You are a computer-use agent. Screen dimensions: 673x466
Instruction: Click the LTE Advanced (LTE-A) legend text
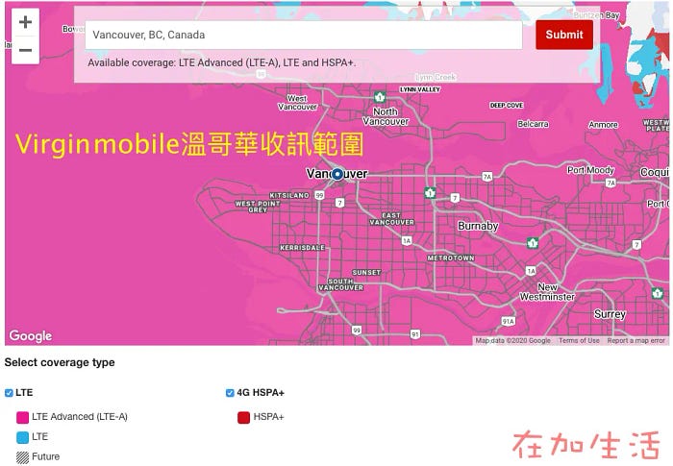click(80, 417)
